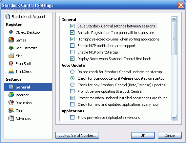The image size is (186, 143).
Task: Select the ThinkDesk icon
Action: [11, 71]
